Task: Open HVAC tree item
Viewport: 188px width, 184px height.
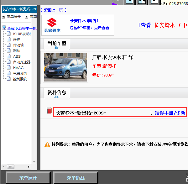Action: (18, 68)
